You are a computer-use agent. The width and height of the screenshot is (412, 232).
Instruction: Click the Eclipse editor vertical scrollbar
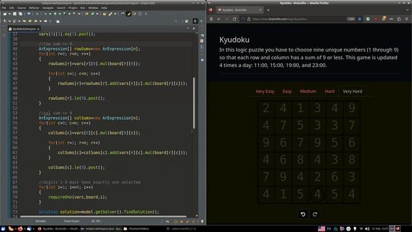194,103
